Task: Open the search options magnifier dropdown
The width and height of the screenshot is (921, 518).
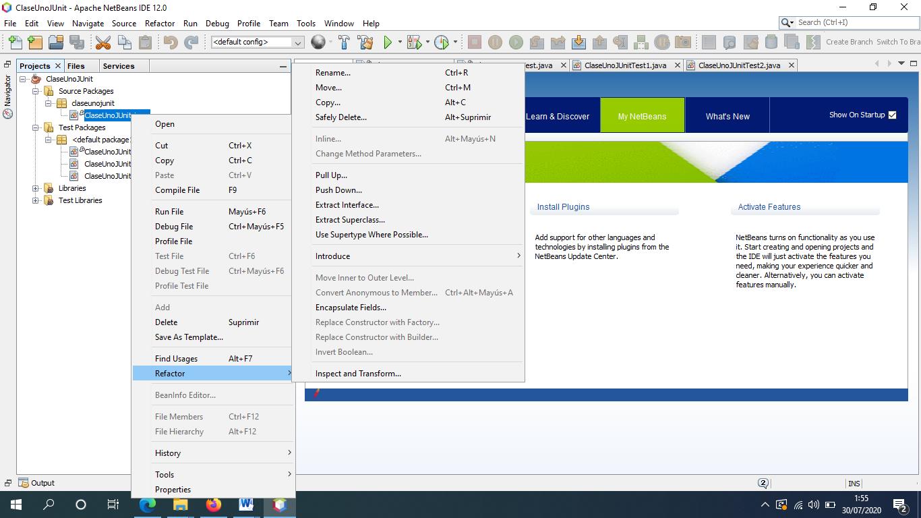Action: (x=788, y=22)
